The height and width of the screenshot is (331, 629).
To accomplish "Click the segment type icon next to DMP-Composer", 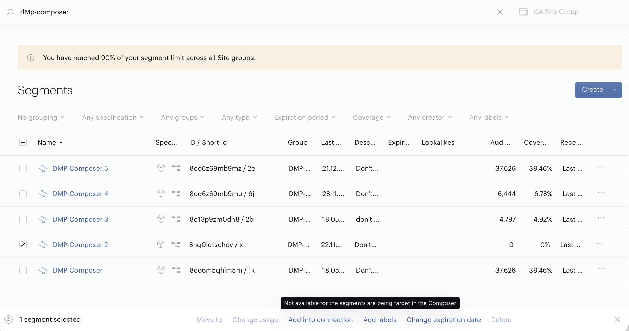I will click(x=43, y=270).
